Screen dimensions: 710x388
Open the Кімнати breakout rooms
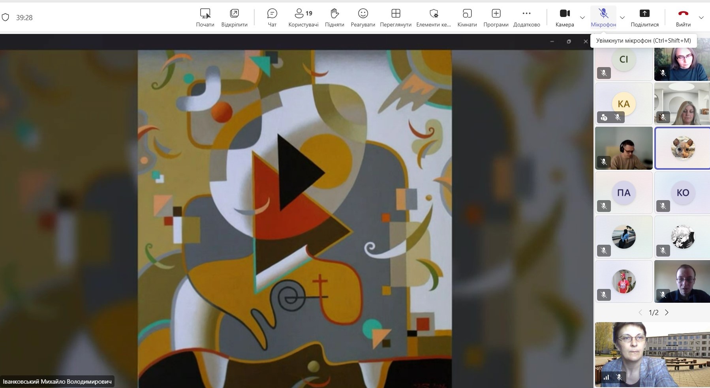pyautogui.click(x=467, y=17)
